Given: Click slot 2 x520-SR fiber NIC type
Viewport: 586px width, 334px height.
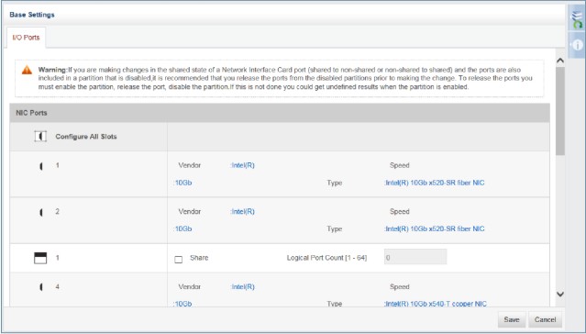Looking at the screenshot, I should point(435,228).
